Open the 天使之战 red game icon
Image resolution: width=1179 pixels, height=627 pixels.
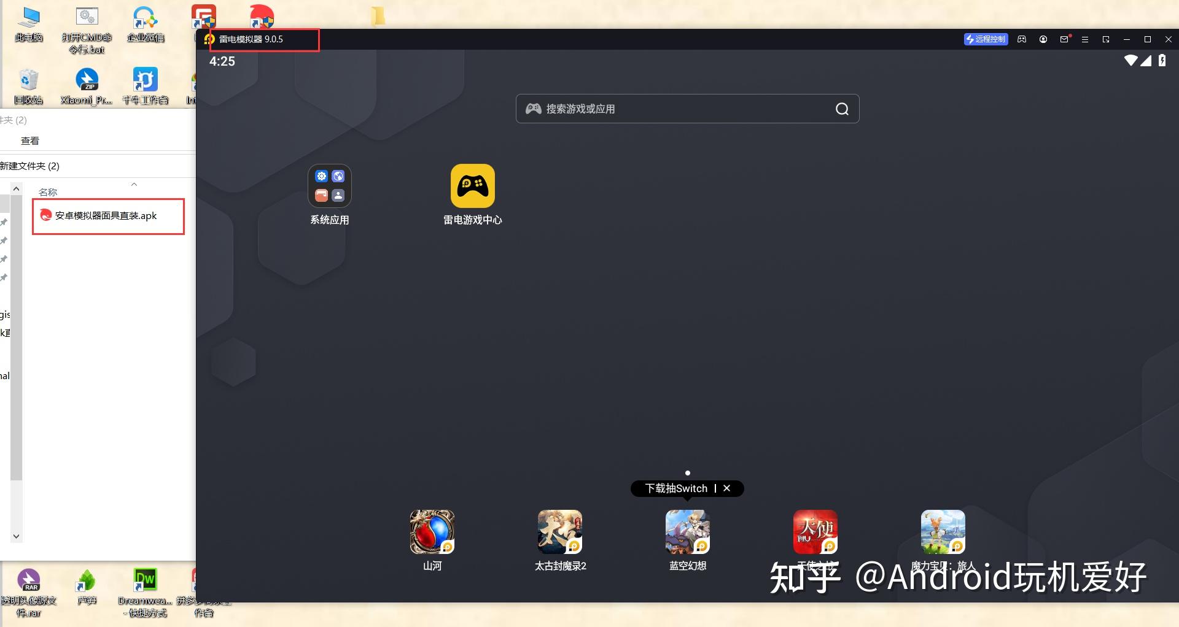815,532
